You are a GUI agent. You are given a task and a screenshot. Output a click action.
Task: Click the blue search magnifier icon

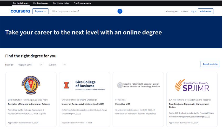tap(120, 11)
